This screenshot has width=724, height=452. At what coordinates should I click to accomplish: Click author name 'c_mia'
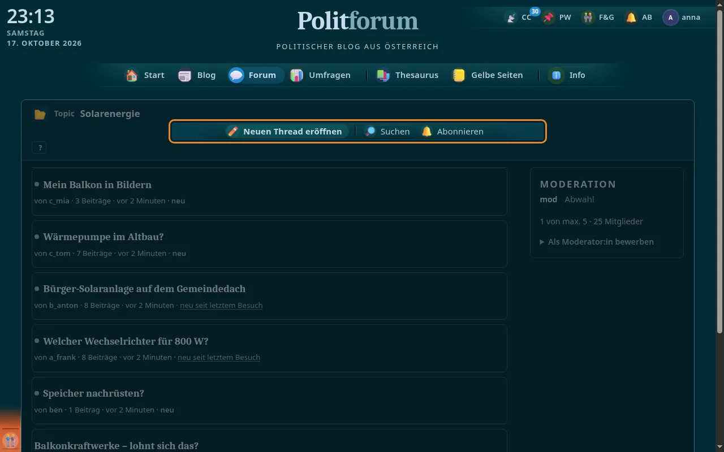[x=59, y=201]
